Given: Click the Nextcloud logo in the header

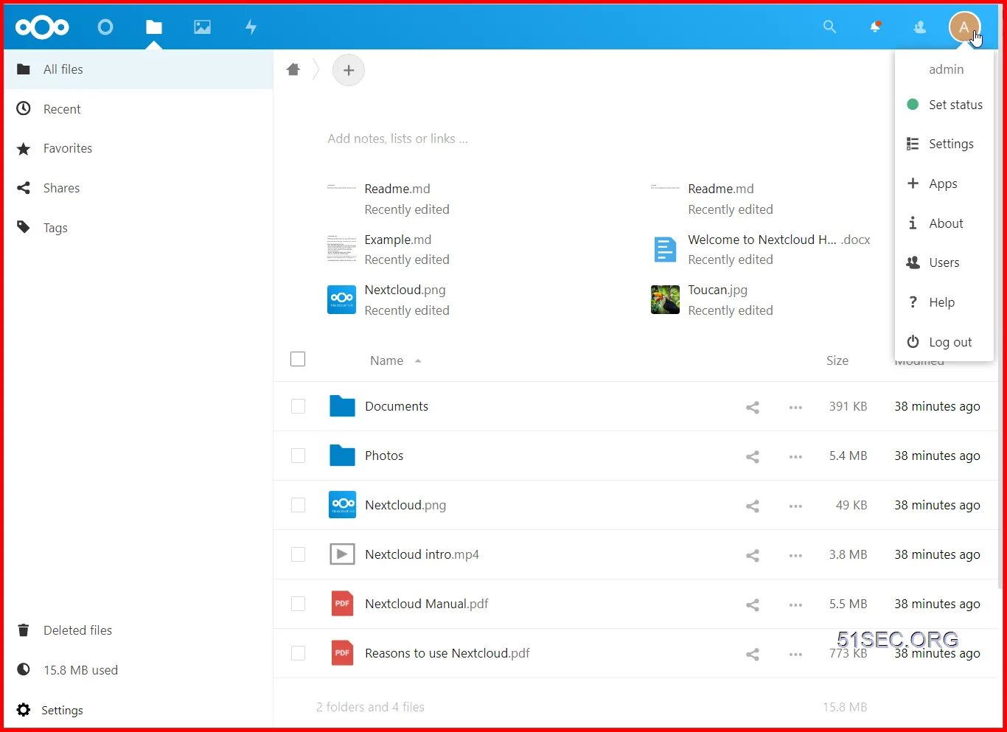Looking at the screenshot, I should point(42,27).
